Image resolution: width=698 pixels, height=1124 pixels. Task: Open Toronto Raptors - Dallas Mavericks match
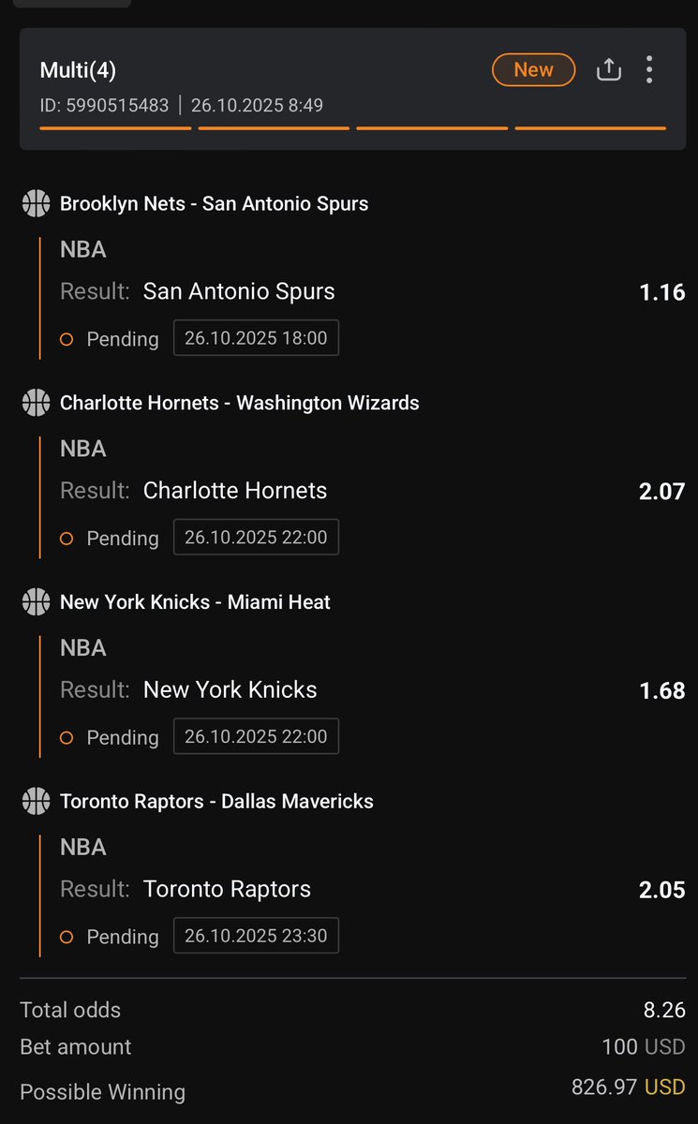216,801
